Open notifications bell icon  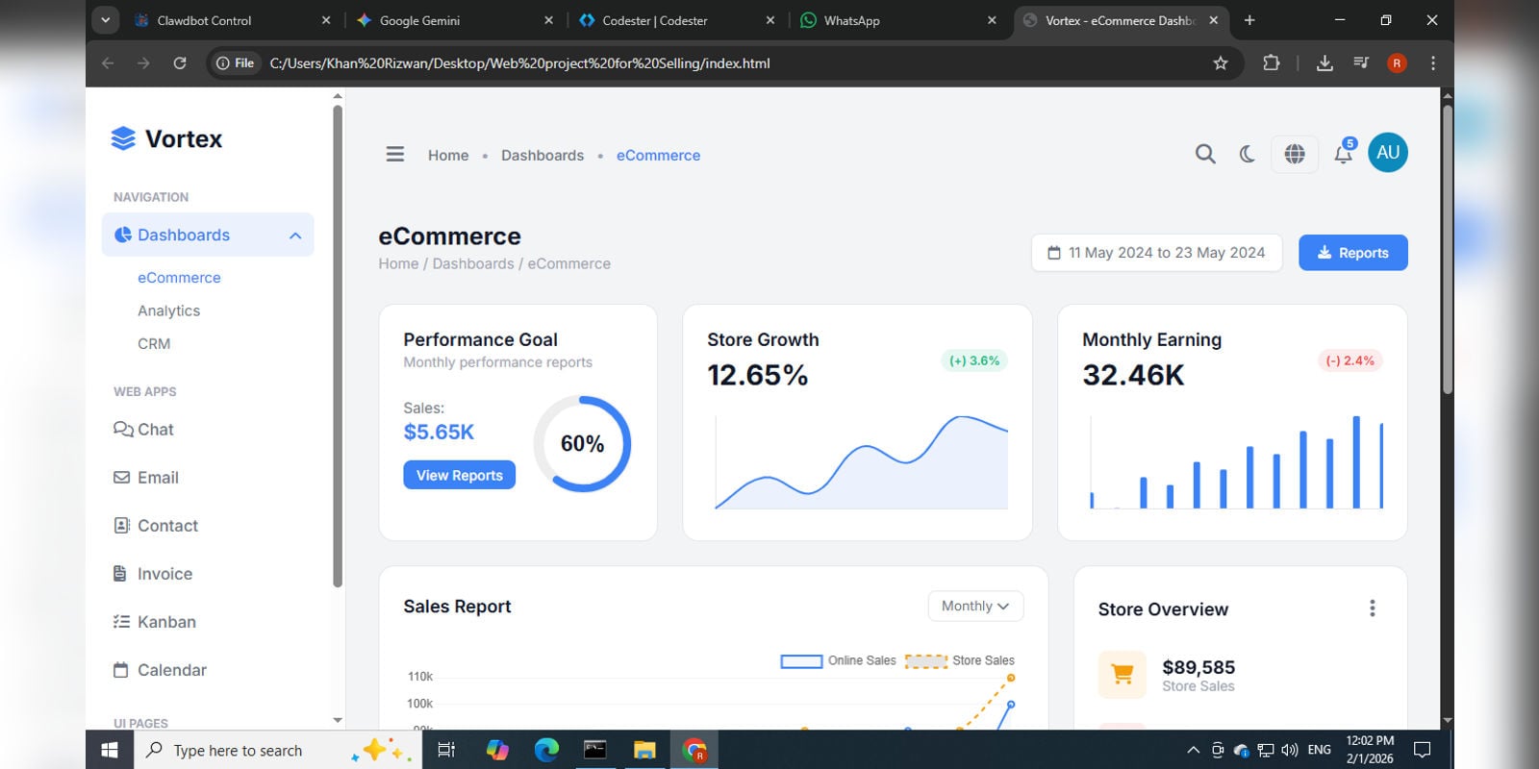tap(1343, 154)
